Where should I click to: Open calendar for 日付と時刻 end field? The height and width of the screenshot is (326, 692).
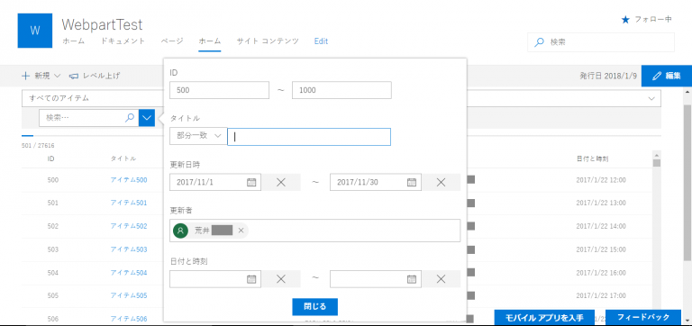pyautogui.click(x=411, y=279)
